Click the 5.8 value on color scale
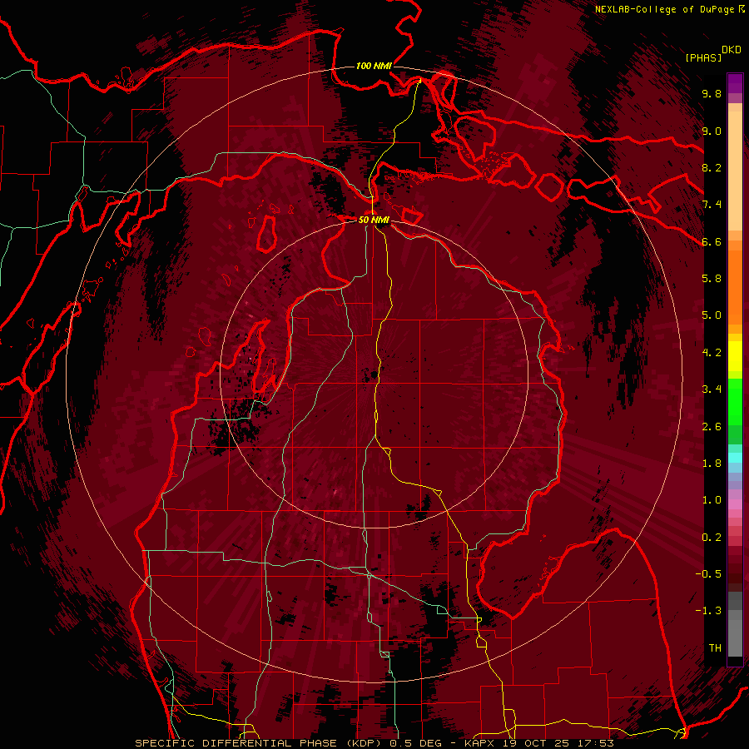The width and height of the screenshot is (749, 749). tap(712, 279)
